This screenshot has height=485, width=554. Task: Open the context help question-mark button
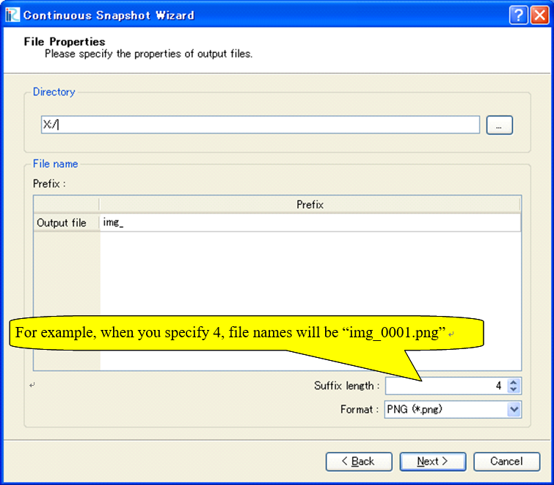(x=518, y=15)
